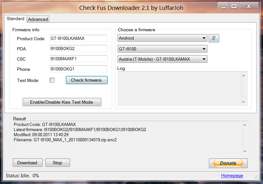The height and width of the screenshot is (184, 263).
Task: Click the refresh firmware list icon
Action: point(214,38)
